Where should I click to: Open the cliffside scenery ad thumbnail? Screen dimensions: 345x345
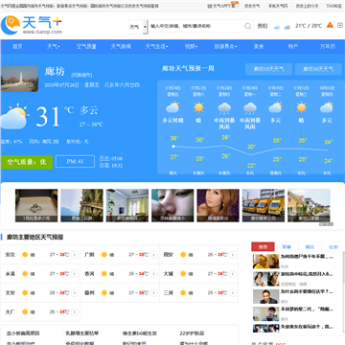click(81, 205)
